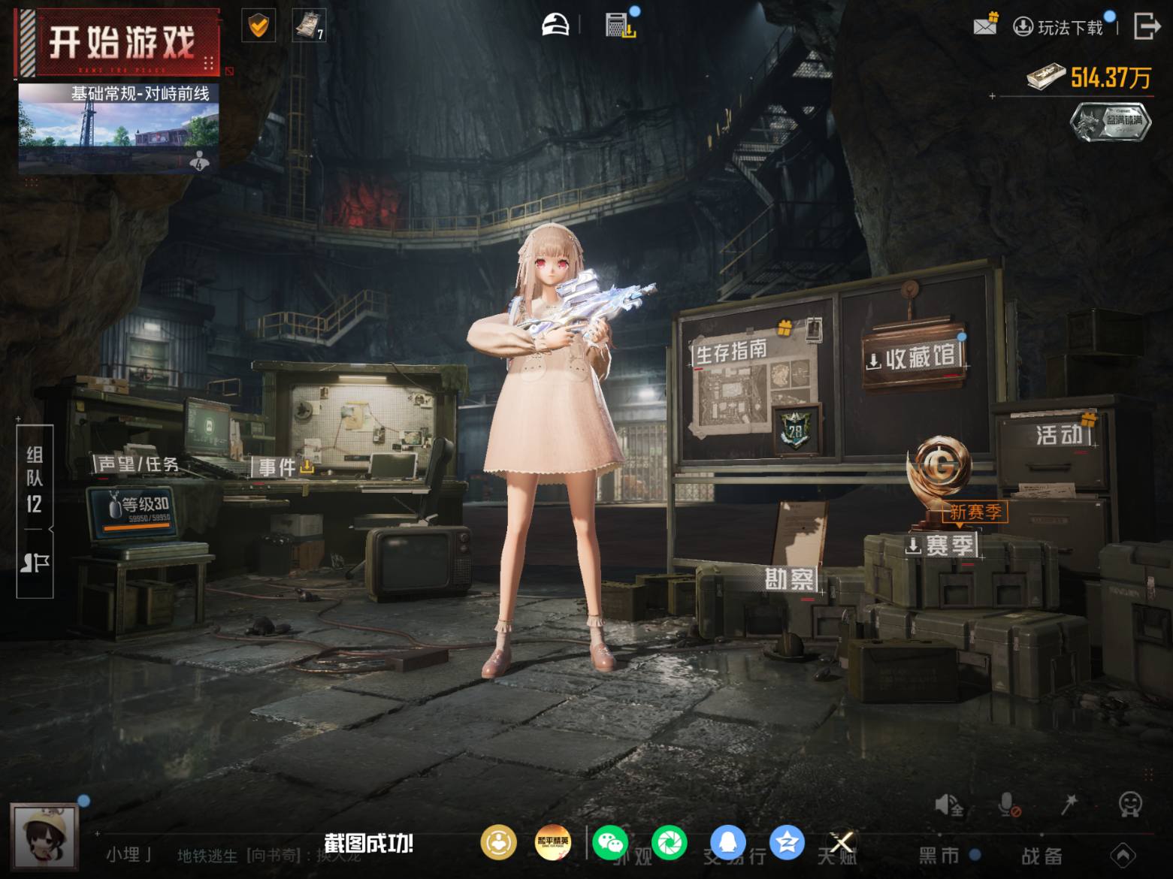
Task: Open the ticket item icon showing 7
Action: (309, 26)
